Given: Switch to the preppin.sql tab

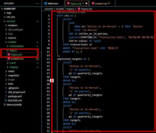Looking at the screenshot, I should pos(101,3).
